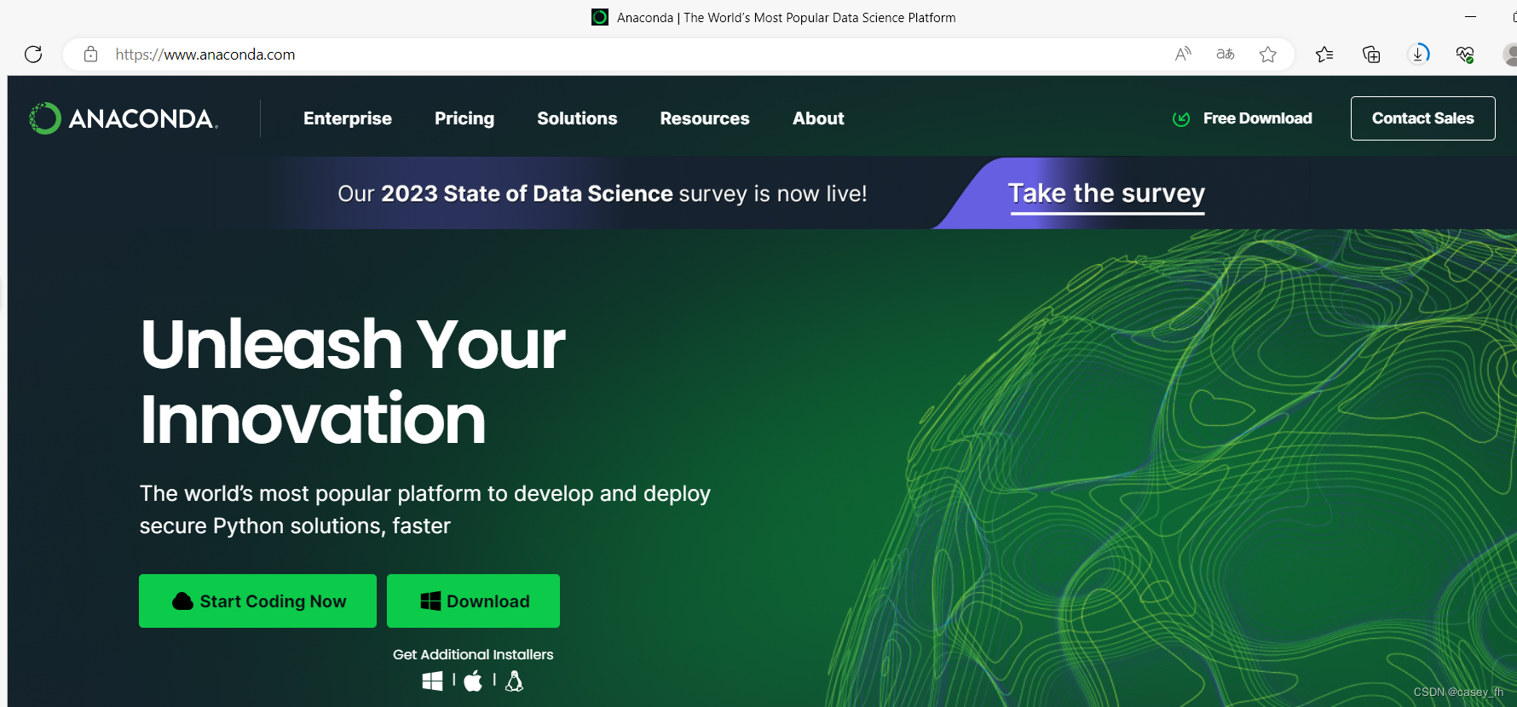Click the Get Additional Installers text

[473, 654]
